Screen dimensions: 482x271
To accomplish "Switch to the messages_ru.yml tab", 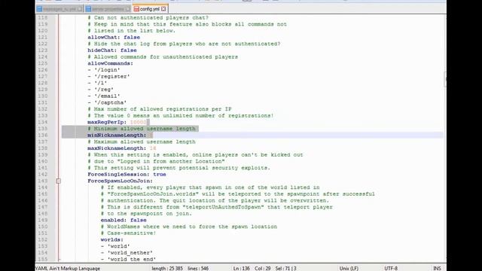I will pos(59,9).
